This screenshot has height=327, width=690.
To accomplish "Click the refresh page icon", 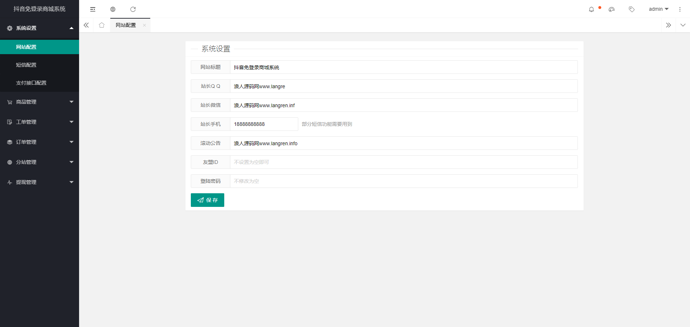I will click(133, 9).
